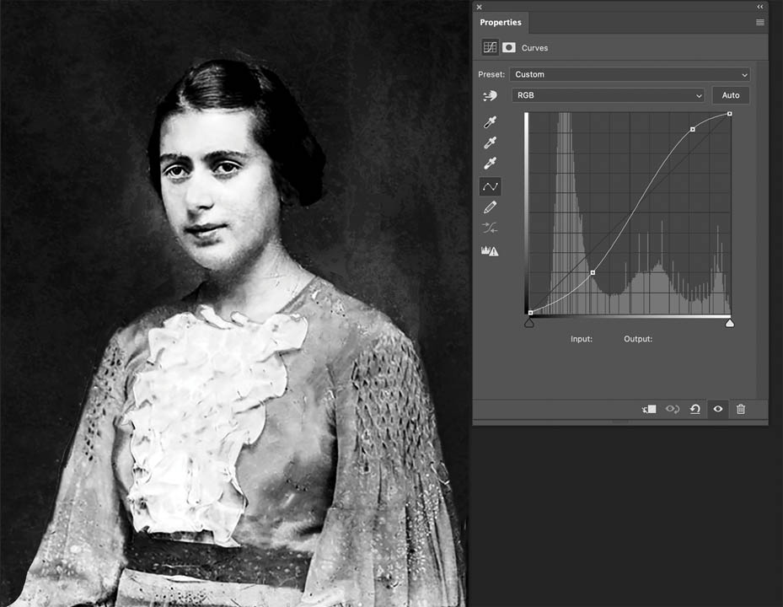Click the Auto button

point(731,95)
